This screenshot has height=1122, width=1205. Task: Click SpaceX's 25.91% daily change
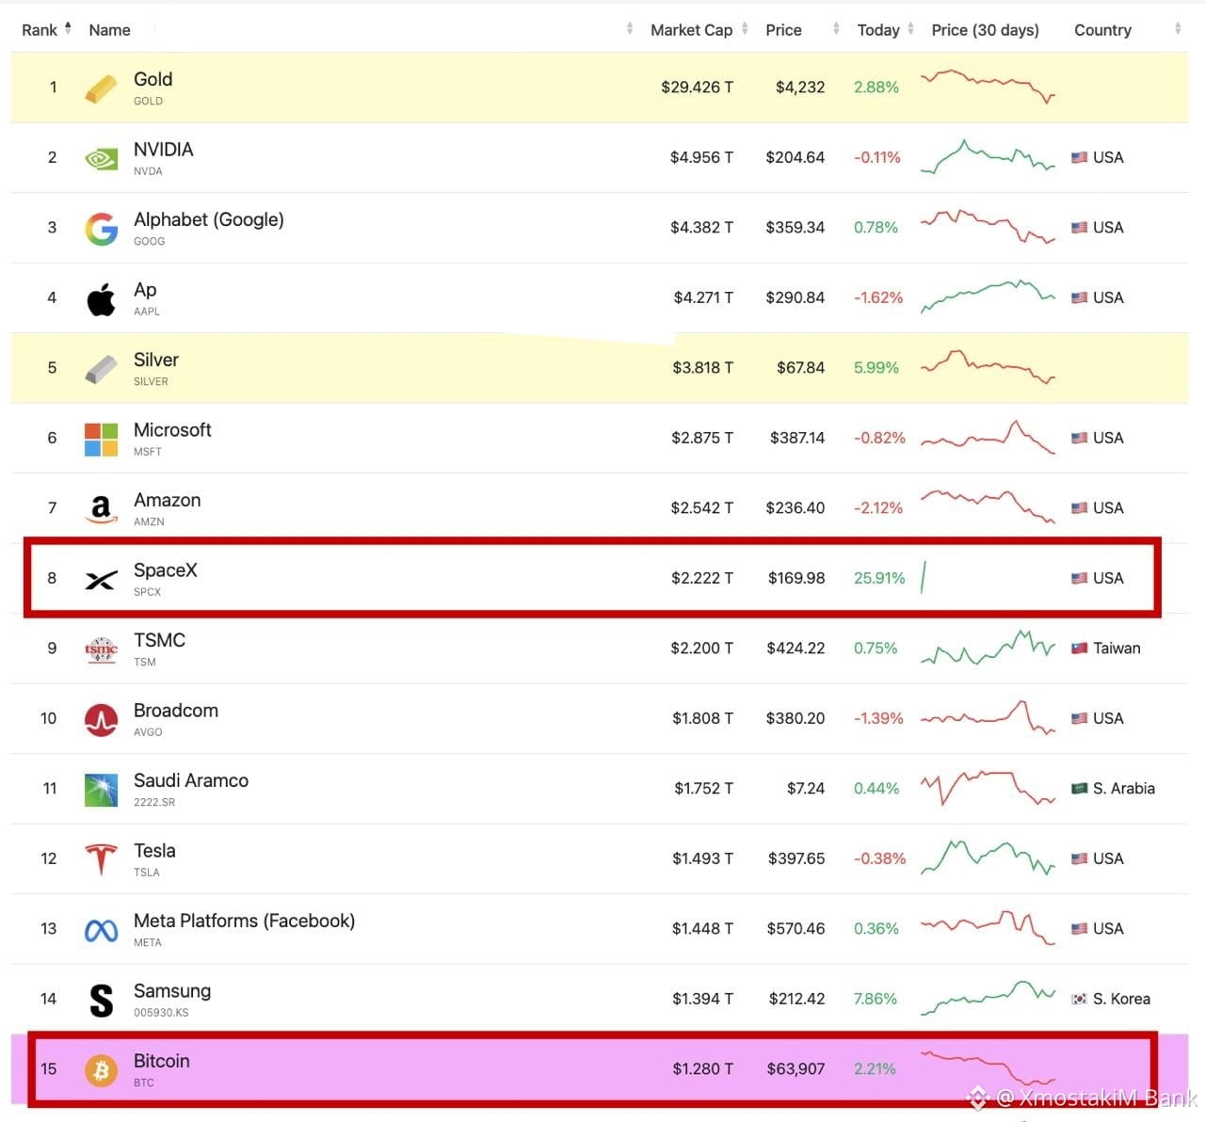[879, 578]
